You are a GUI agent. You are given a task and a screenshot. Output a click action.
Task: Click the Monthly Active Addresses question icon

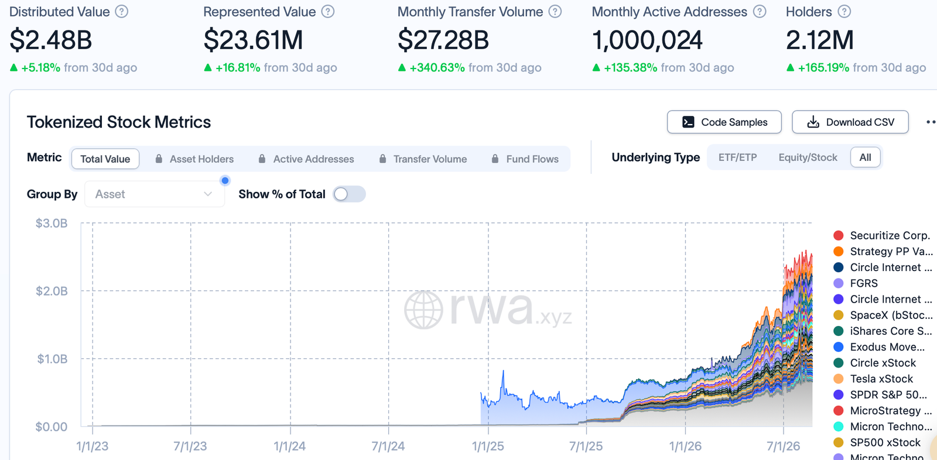click(x=760, y=12)
